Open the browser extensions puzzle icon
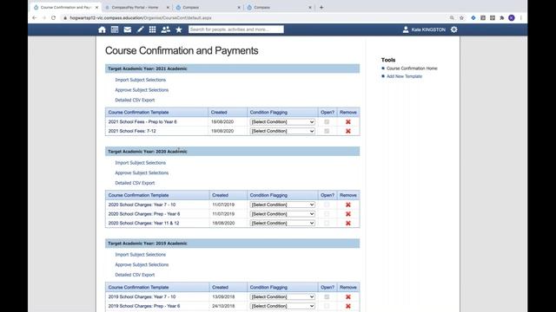The image size is (556, 312). [502, 17]
